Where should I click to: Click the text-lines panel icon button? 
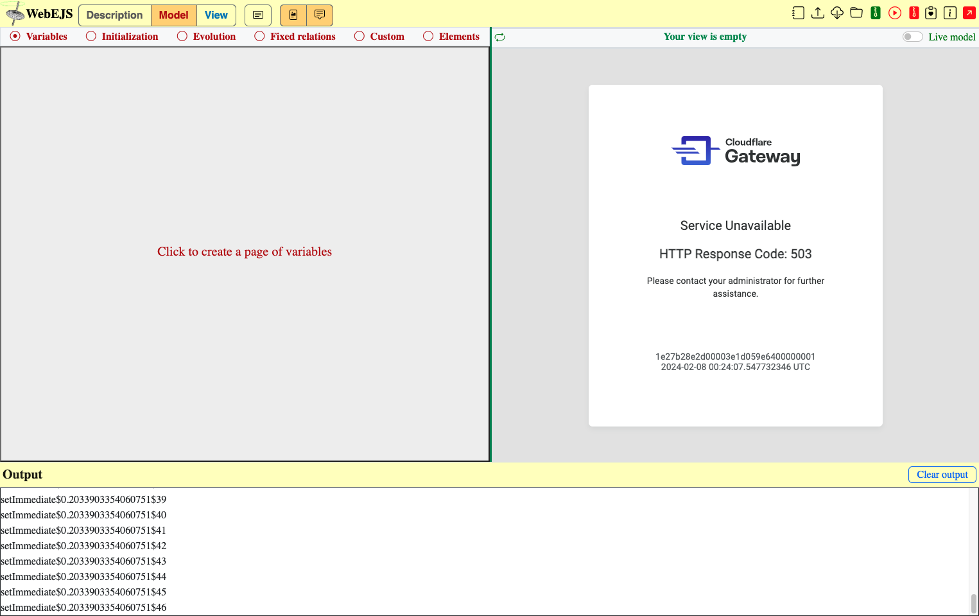(x=258, y=15)
